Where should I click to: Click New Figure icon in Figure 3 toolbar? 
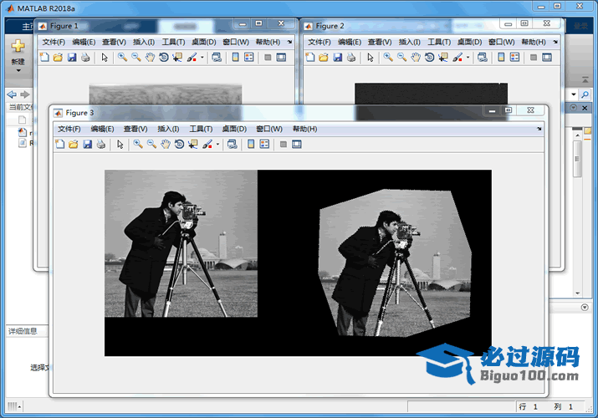(60, 144)
